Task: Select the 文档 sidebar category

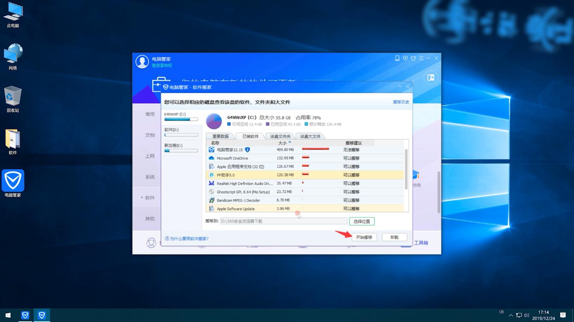Action: [150, 135]
